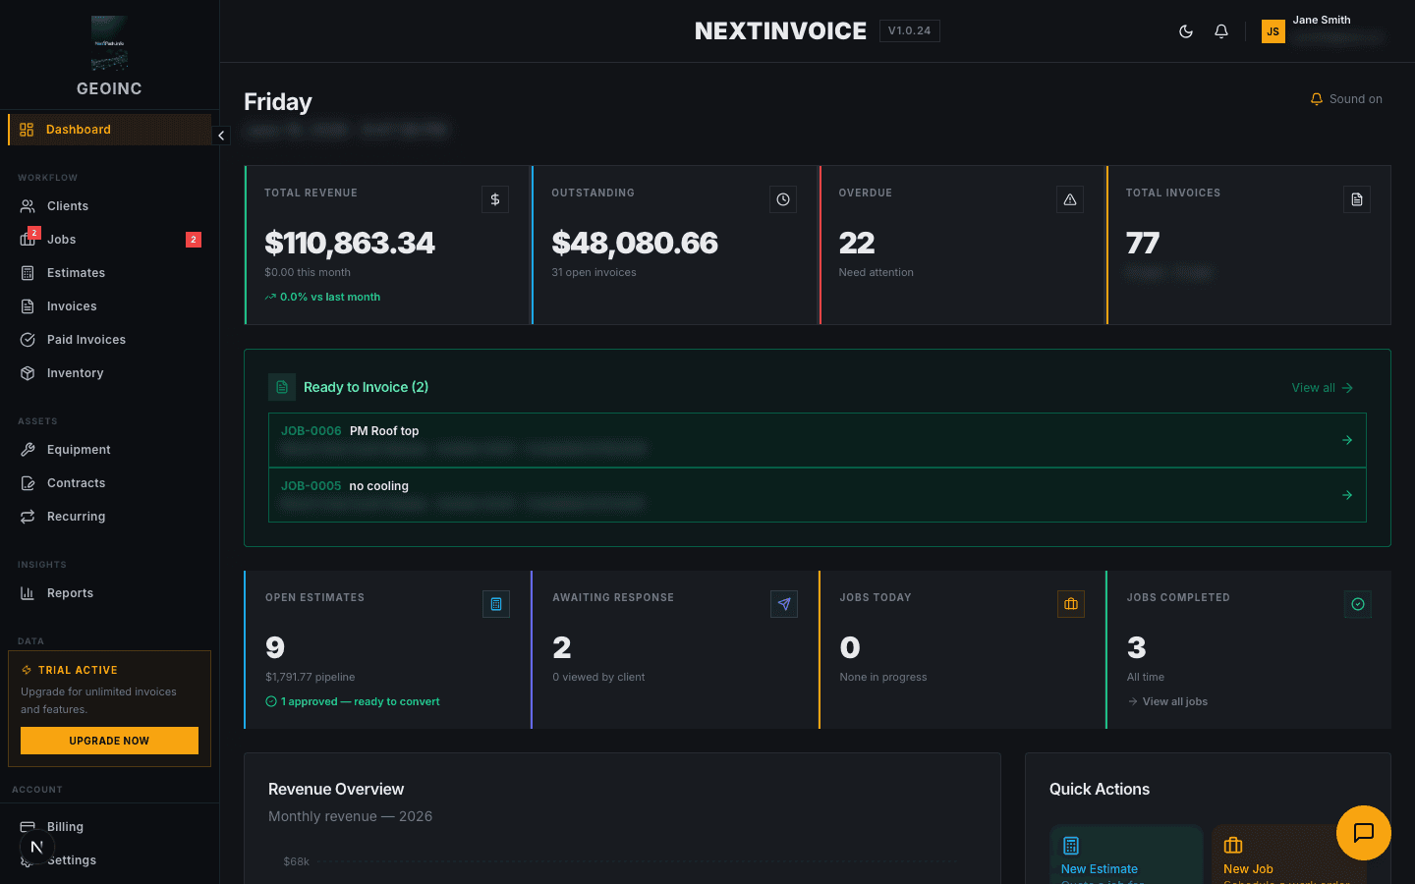Click arrow on JOB-0006 row
This screenshot has width=1415, height=884.
point(1347,440)
